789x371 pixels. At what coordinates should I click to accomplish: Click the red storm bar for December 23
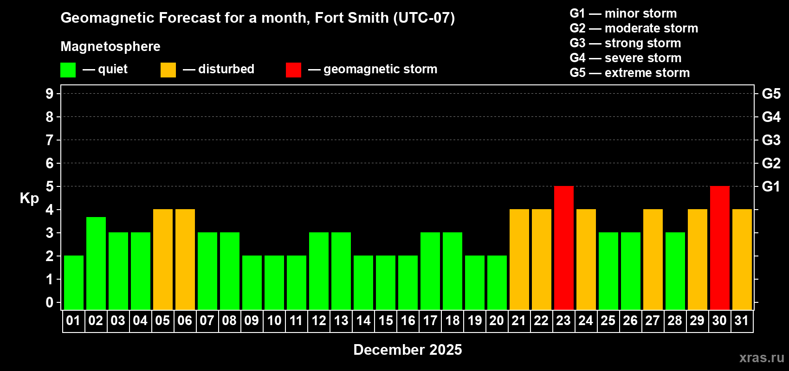click(x=563, y=248)
